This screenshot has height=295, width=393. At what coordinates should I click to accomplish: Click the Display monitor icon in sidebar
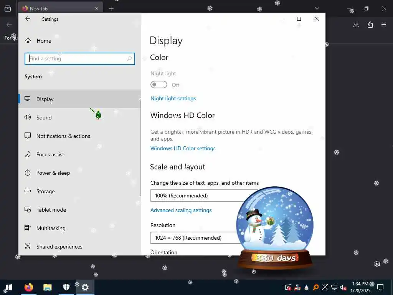pyautogui.click(x=28, y=99)
